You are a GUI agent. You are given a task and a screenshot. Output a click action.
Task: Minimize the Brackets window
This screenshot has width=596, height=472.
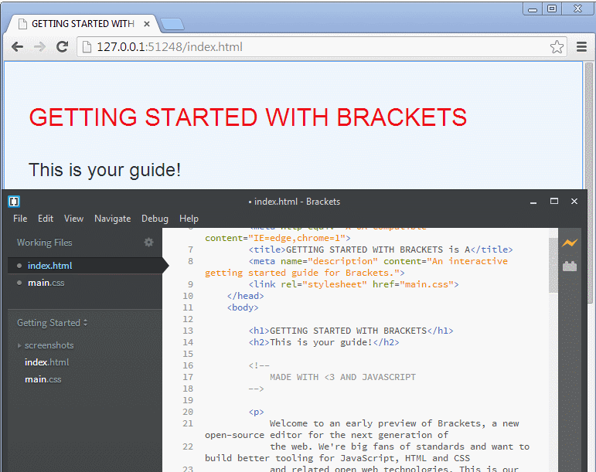click(533, 202)
